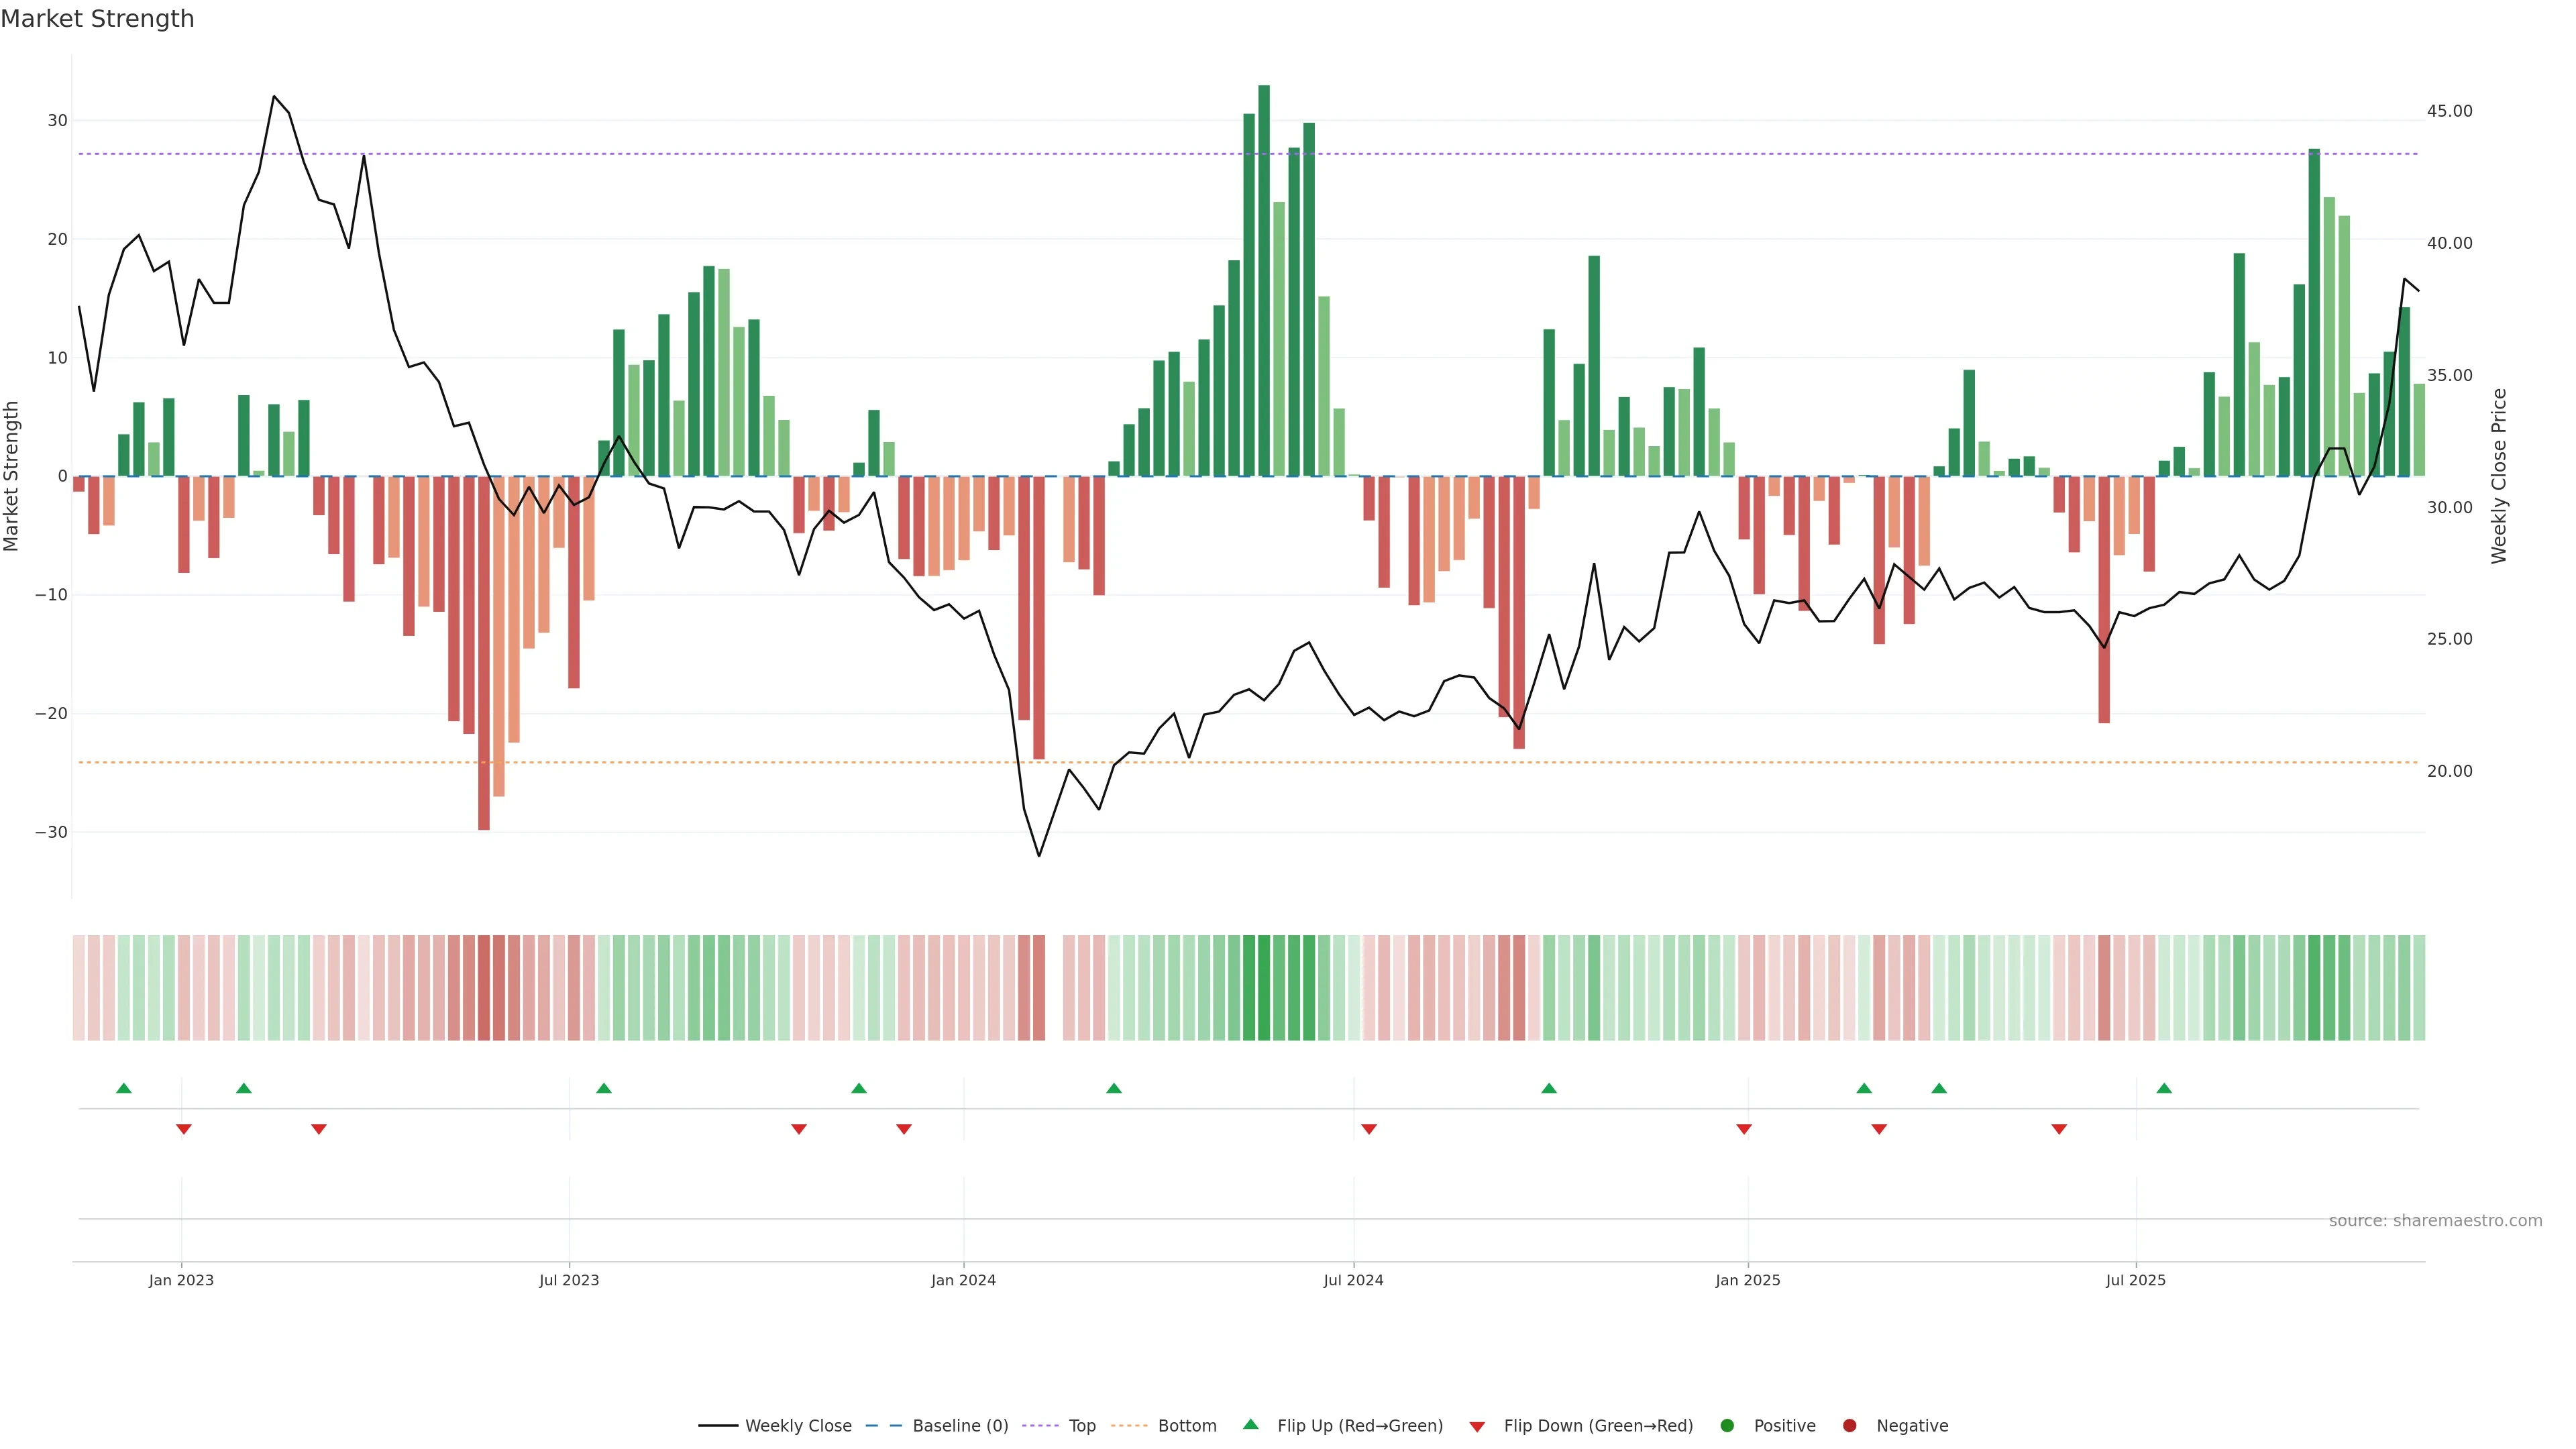This screenshot has height=1449, width=2576.
Task: Click the dark red Negative dot in the legend
Action: (x=1849, y=1426)
